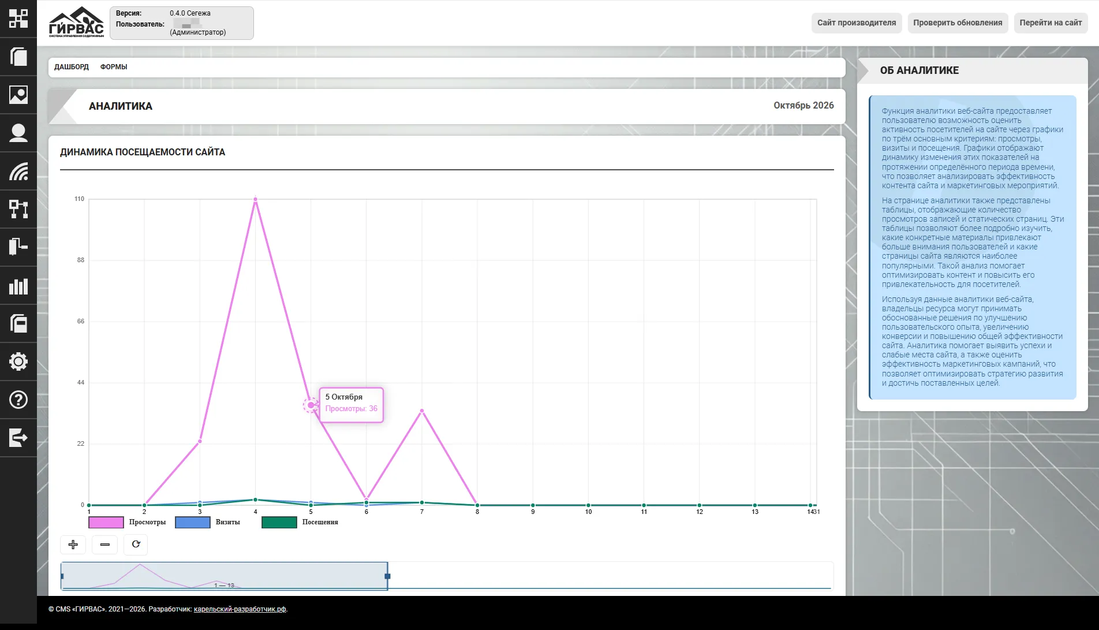Toggle Просмотры series in legend

[147, 522]
